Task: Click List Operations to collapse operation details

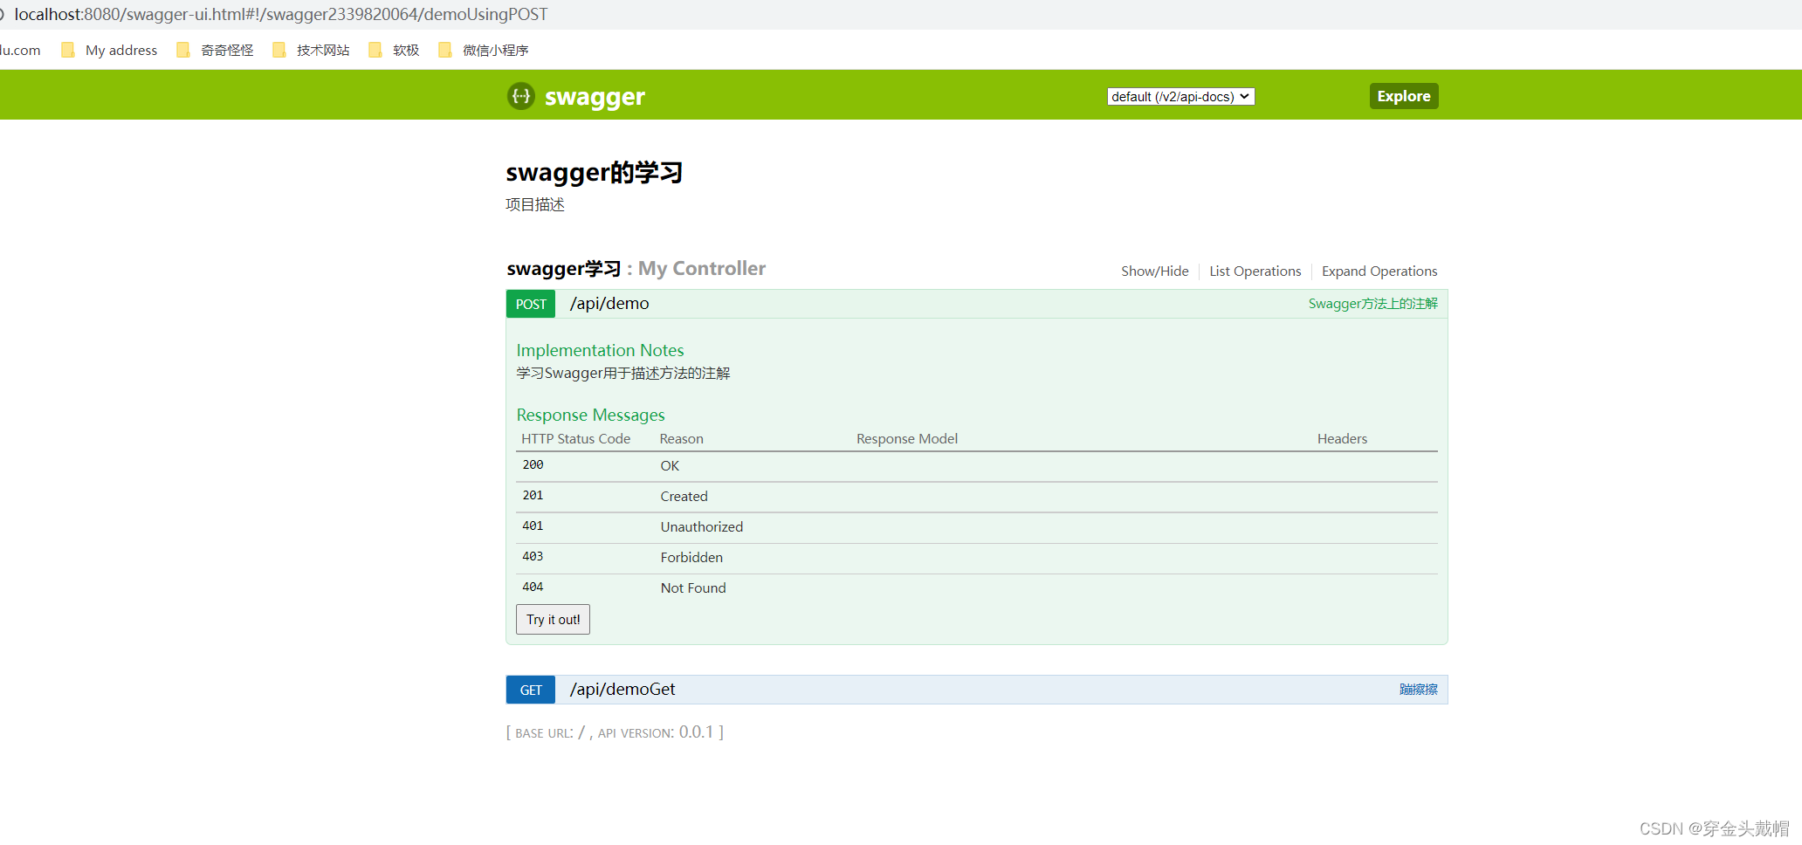Action: (1255, 271)
